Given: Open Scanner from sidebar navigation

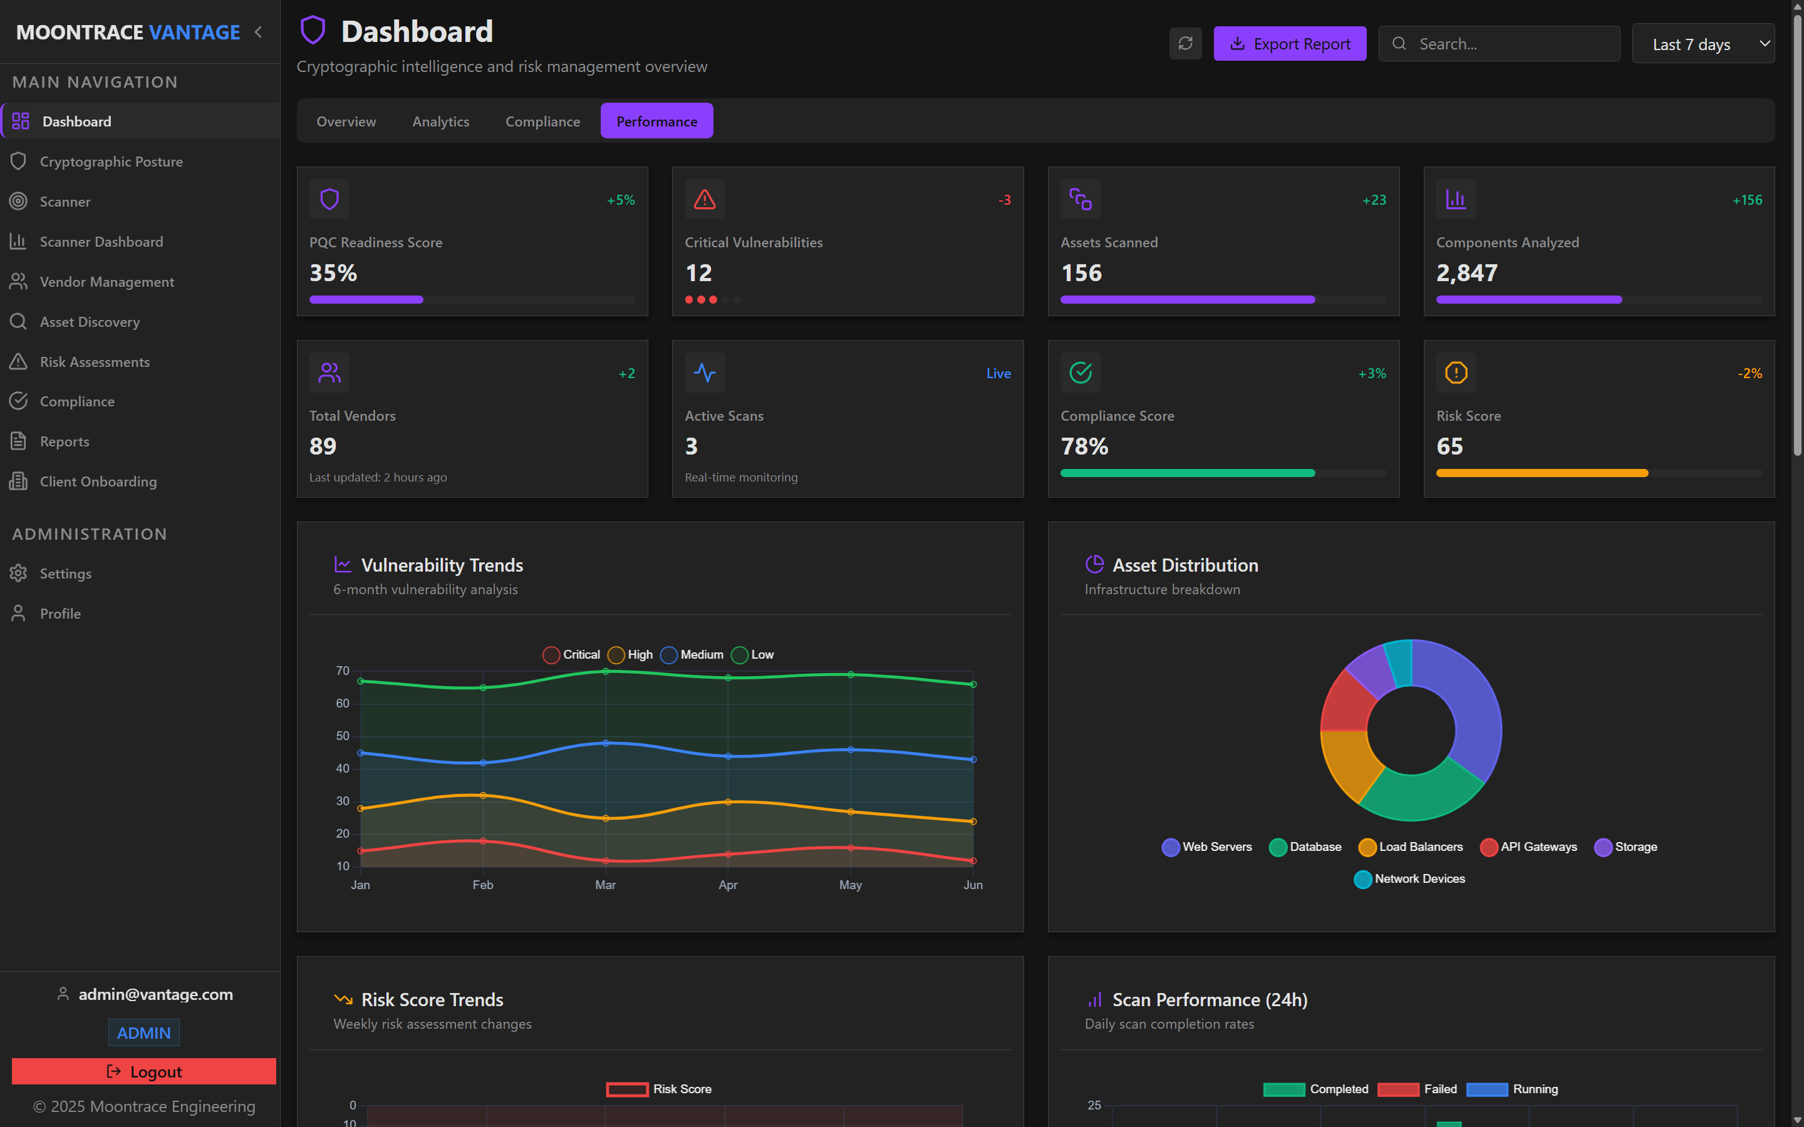Looking at the screenshot, I should click(x=65, y=201).
